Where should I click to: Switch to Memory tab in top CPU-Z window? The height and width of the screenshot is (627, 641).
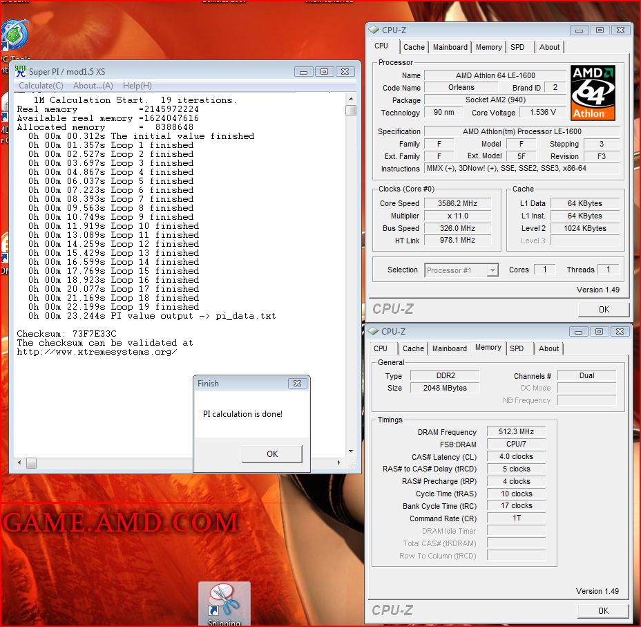(488, 47)
